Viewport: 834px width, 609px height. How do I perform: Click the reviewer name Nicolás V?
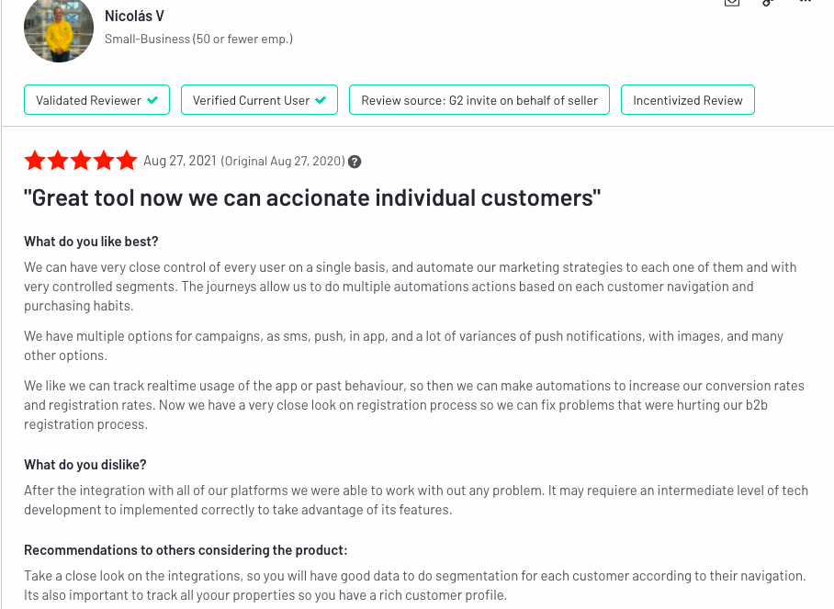click(x=134, y=16)
